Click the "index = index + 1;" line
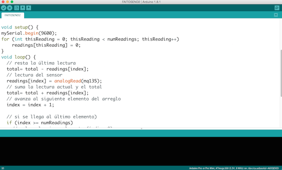 [30, 105]
